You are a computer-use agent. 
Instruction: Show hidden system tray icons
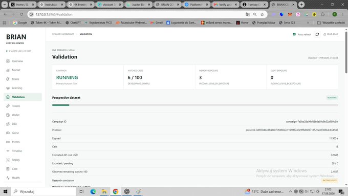290,191
